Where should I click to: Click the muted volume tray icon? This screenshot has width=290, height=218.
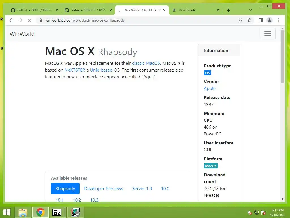click(x=250, y=213)
